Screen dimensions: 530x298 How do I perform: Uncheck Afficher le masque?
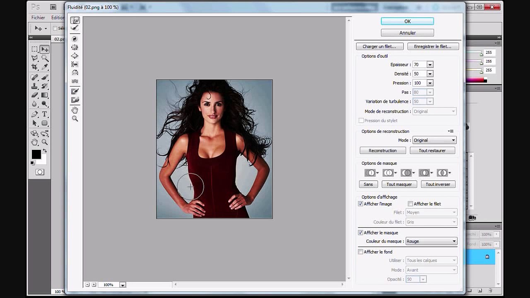pos(360,233)
